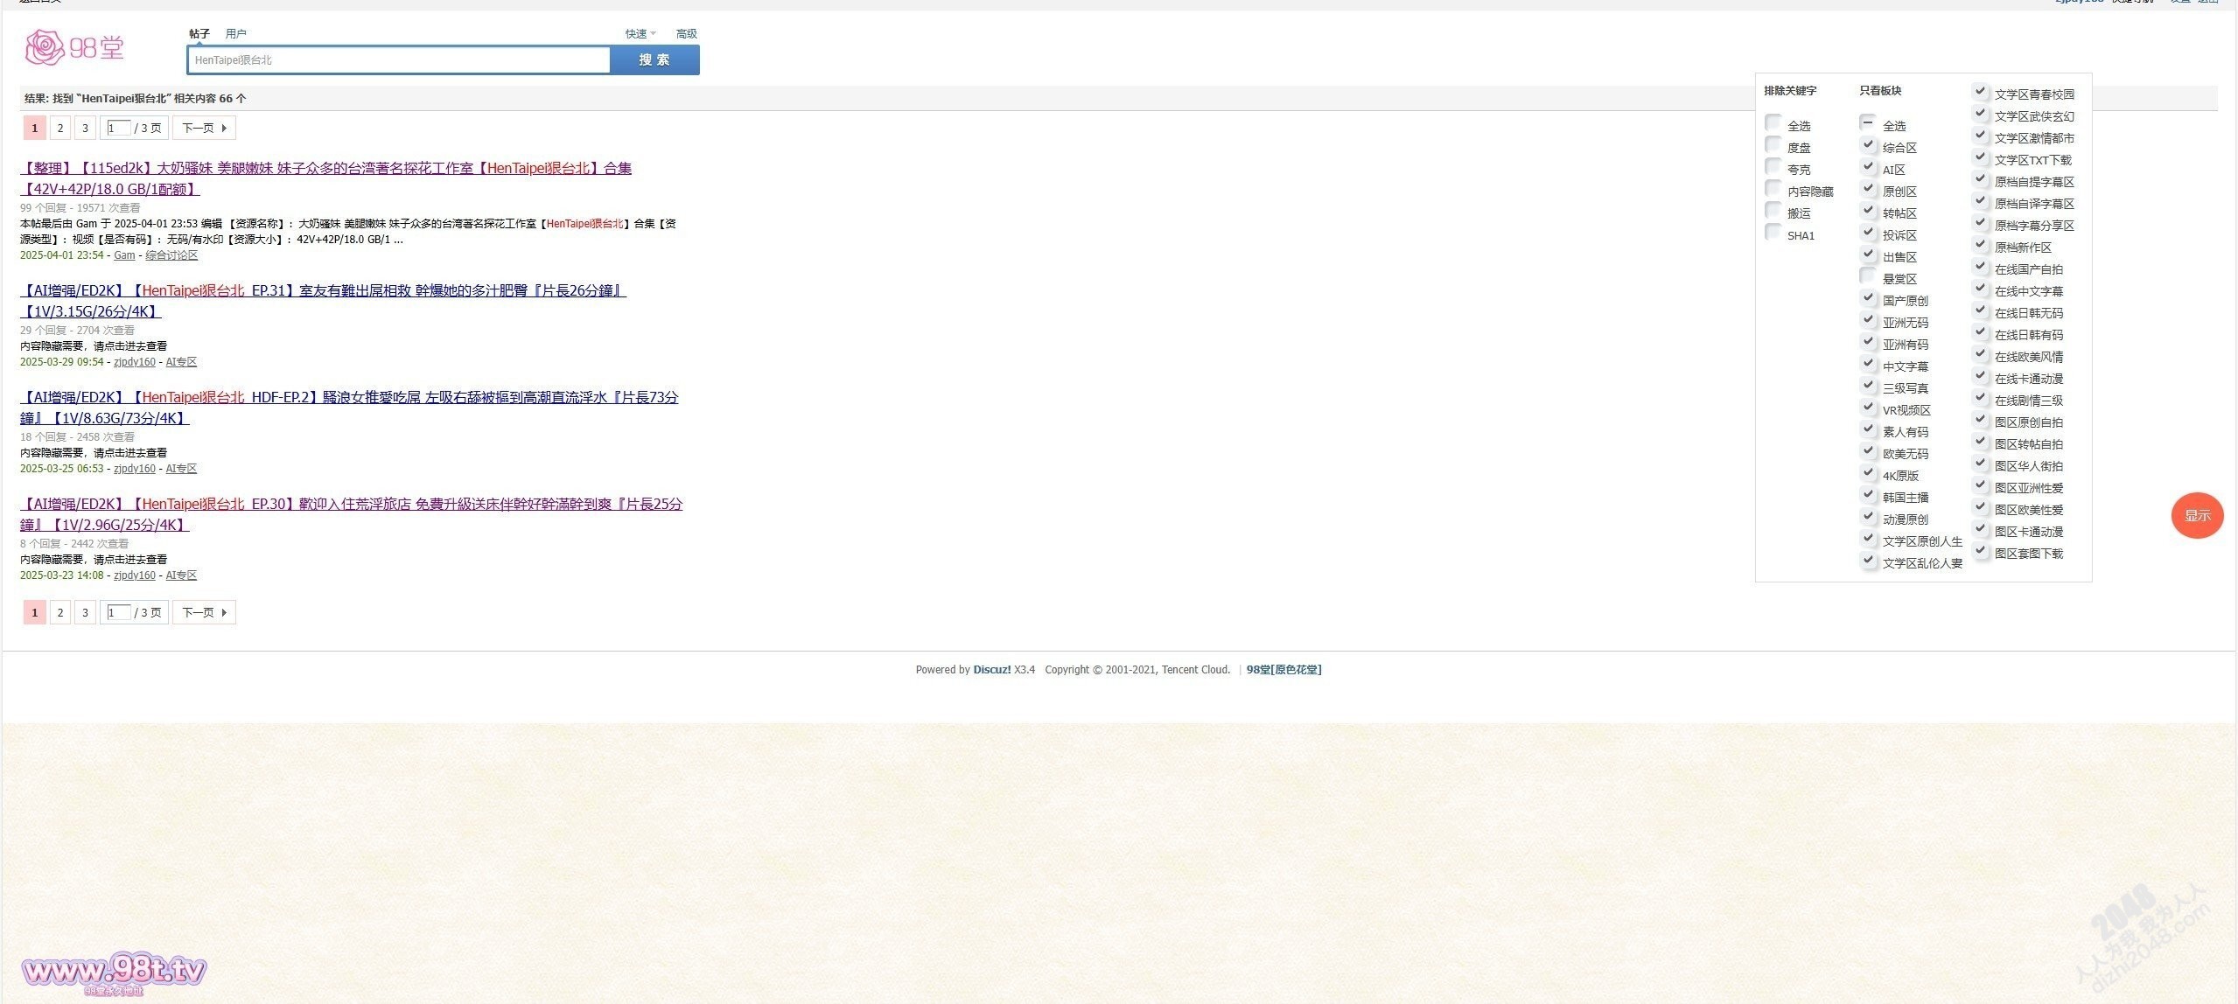Uncheck the 原档自译字幕区 checkbox

[1981, 200]
